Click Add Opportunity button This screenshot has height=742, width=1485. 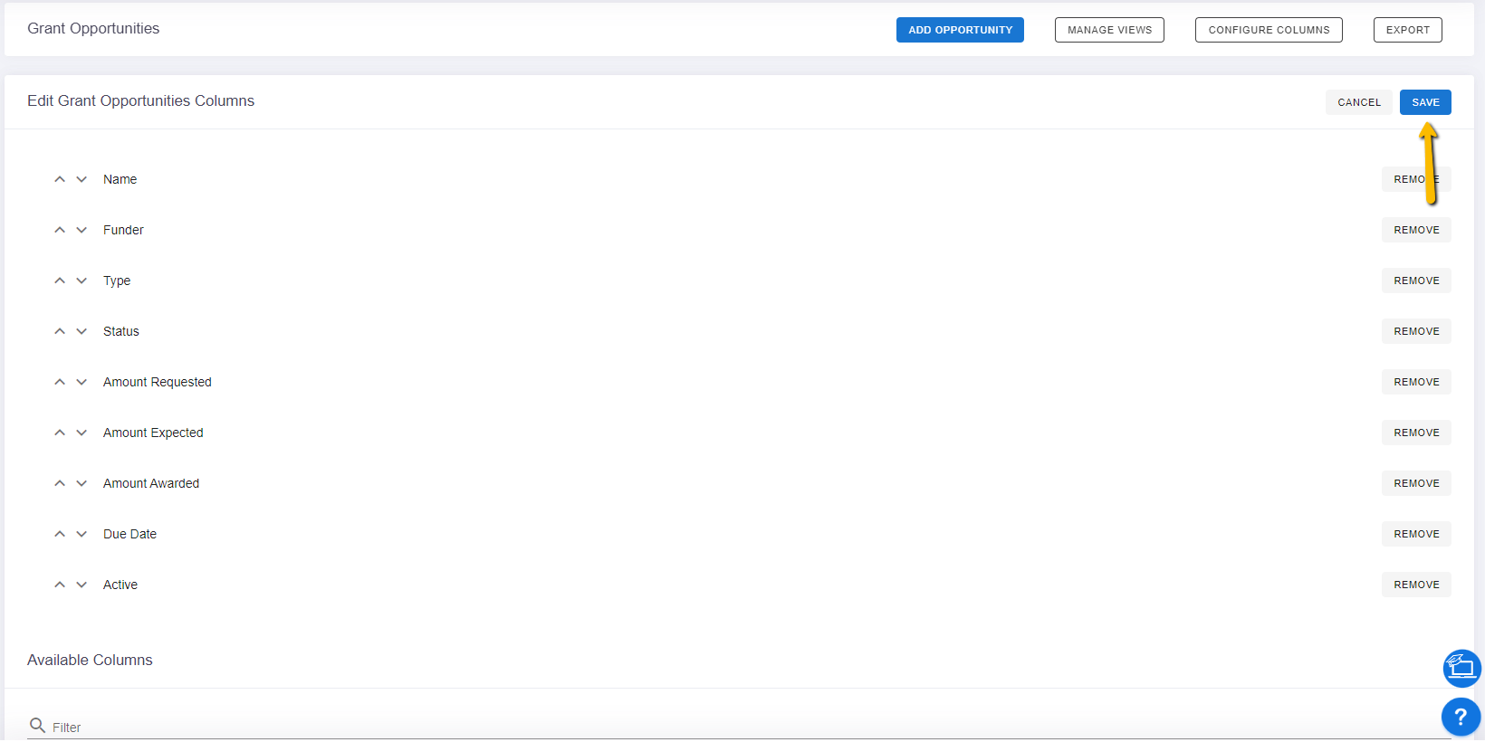pyautogui.click(x=960, y=30)
